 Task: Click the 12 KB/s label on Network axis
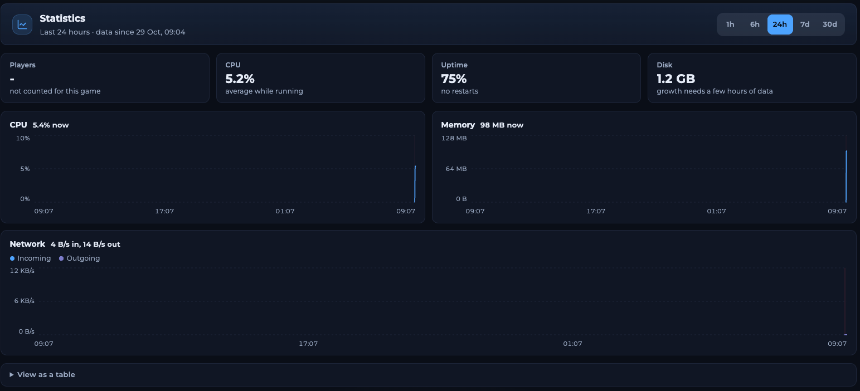(x=22, y=271)
